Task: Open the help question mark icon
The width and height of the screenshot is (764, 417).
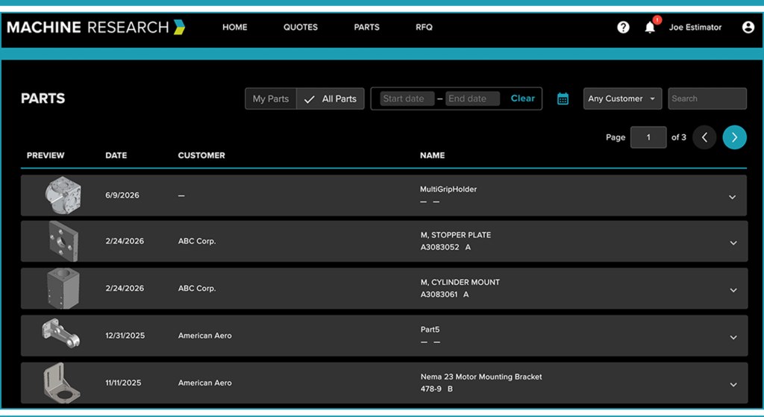Action: [x=623, y=28]
